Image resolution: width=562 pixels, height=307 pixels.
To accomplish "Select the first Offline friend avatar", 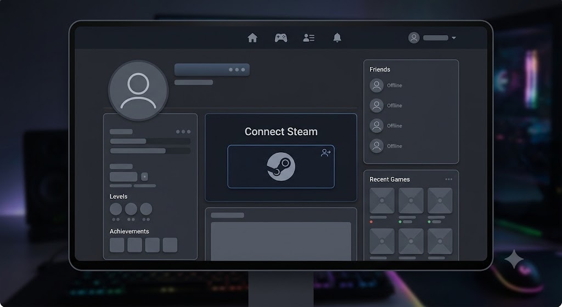I will 376,85.
